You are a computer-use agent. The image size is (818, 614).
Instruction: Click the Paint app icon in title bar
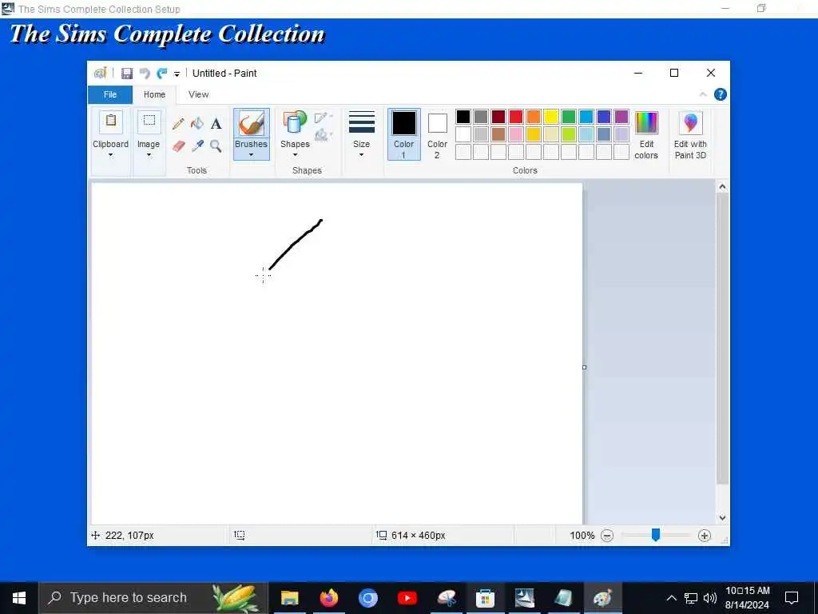100,73
